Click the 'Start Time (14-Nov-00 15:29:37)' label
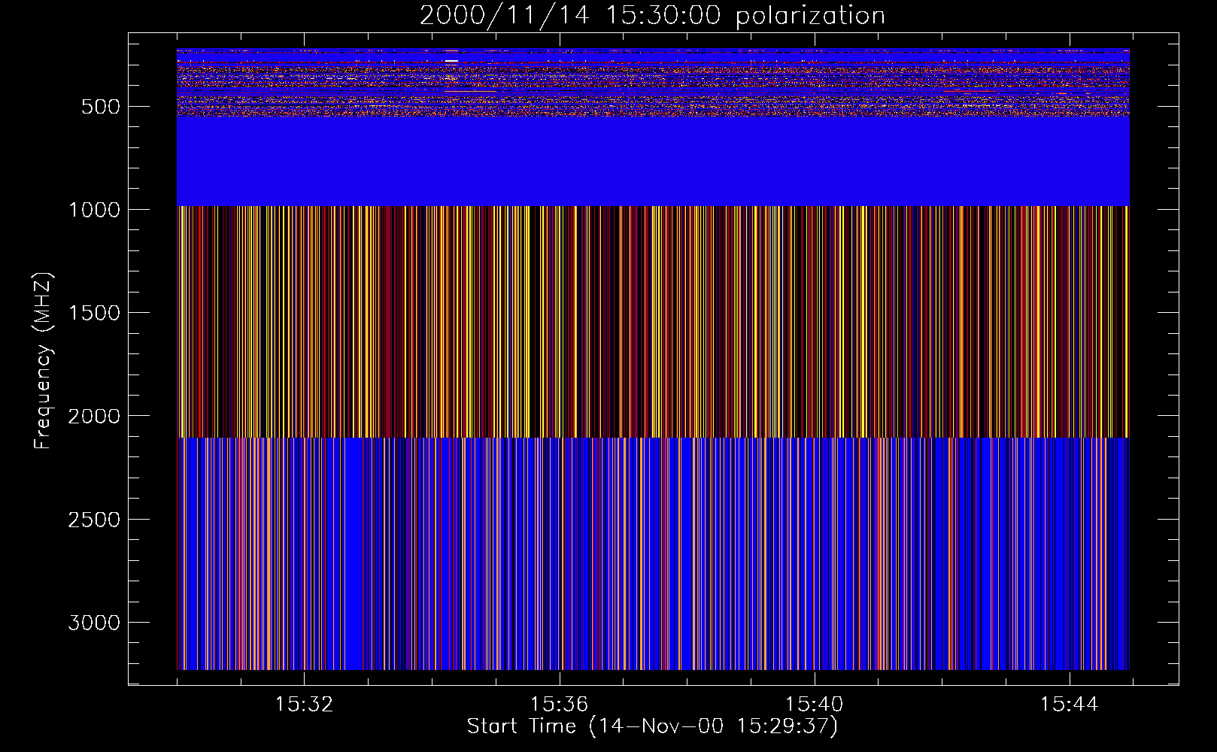Viewport: 1217px width, 752px height. tap(652, 726)
